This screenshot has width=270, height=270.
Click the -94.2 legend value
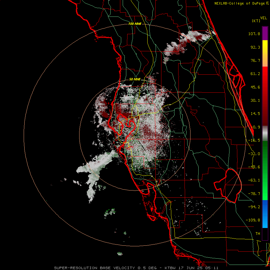(x=254, y=207)
